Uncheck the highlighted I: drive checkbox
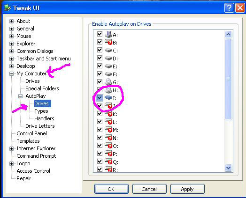This screenshot has width=246, height=198. click(100, 98)
